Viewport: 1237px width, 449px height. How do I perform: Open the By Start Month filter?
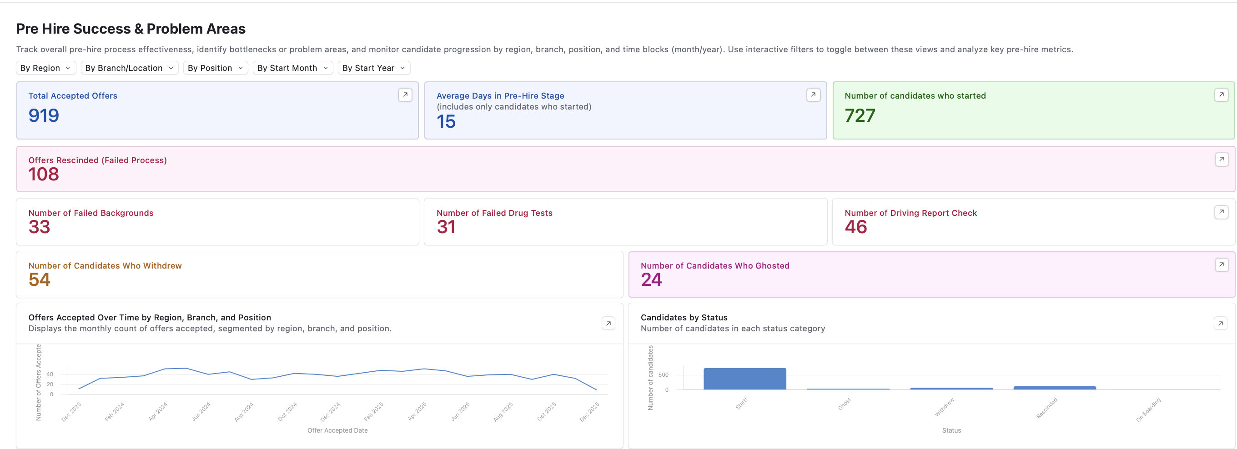(x=293, y=68)
